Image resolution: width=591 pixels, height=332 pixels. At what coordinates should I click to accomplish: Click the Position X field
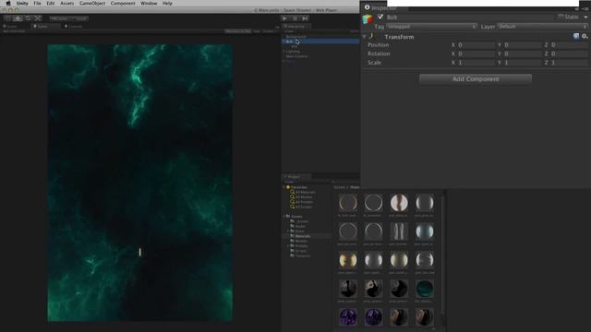point(476,45)
